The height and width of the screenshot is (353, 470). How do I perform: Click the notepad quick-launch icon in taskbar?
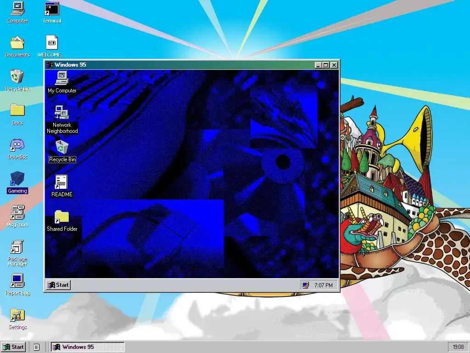tap(37, 347)
